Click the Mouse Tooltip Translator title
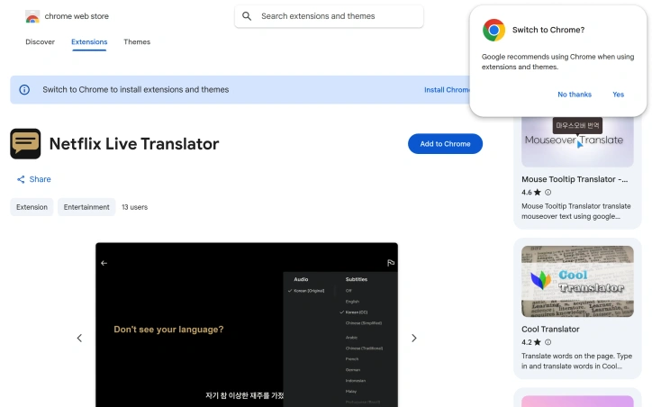The image size is (652, 407). [x=575, y=179]
